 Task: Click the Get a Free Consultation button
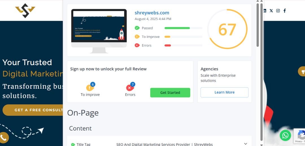point(33,110)
